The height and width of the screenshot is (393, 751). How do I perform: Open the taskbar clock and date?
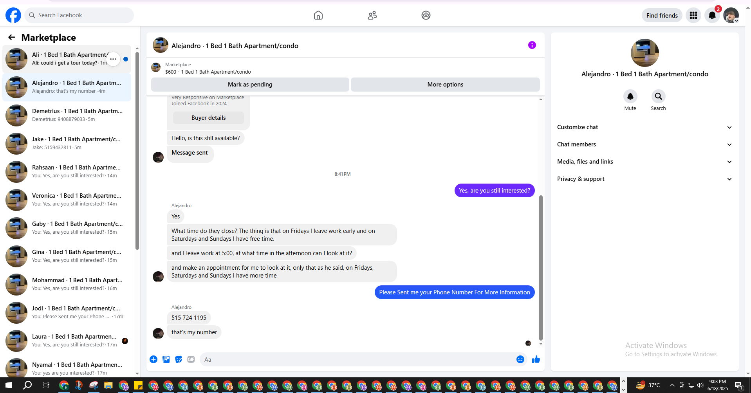pyautogui.click(x=717, y=385)
